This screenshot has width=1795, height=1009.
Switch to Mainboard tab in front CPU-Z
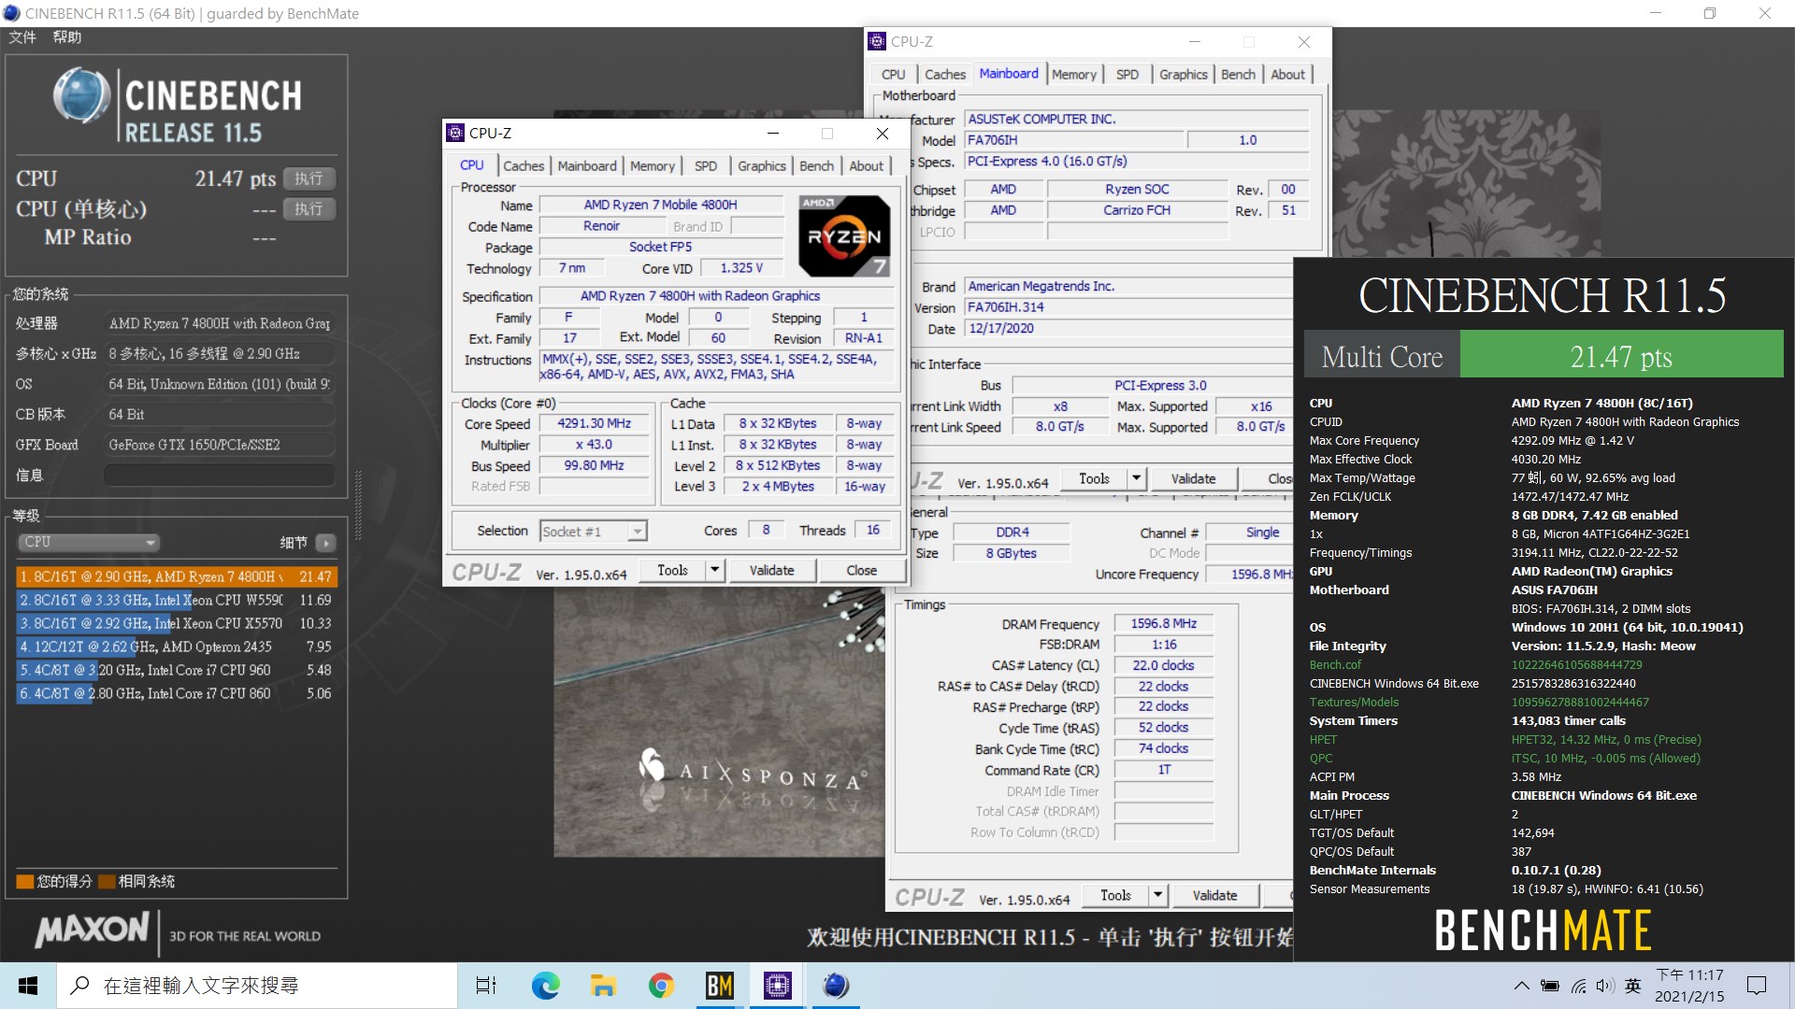tap(587, 165)
